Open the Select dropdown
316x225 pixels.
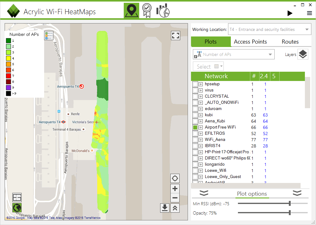pyautogui.click(x=208, y=66)
